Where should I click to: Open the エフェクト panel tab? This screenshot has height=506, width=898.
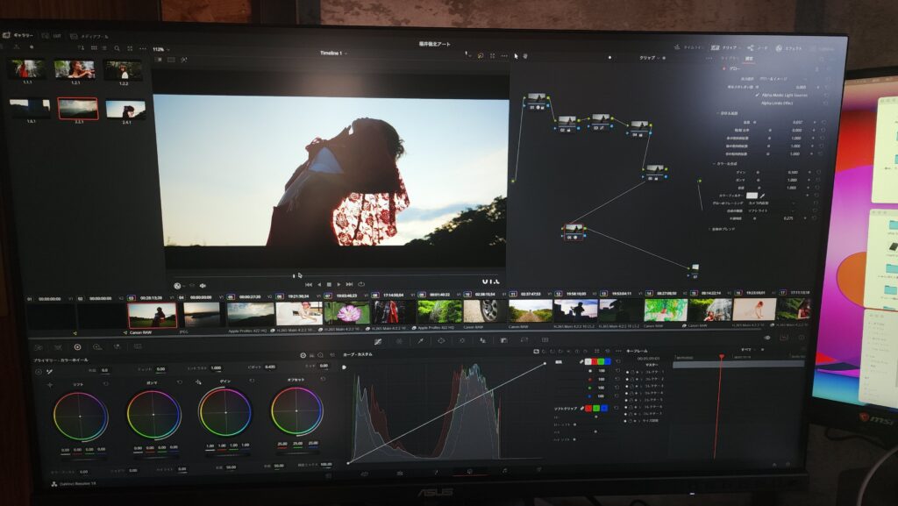tap(789, 48)
